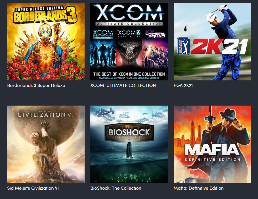The width and height of the screenshot is (258, 199).
Task: Select the XCOM Ultimate Collection cover image
Action: [129, 42]
